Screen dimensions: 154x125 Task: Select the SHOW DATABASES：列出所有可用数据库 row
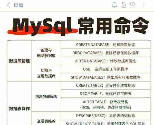tap(105, 77)
